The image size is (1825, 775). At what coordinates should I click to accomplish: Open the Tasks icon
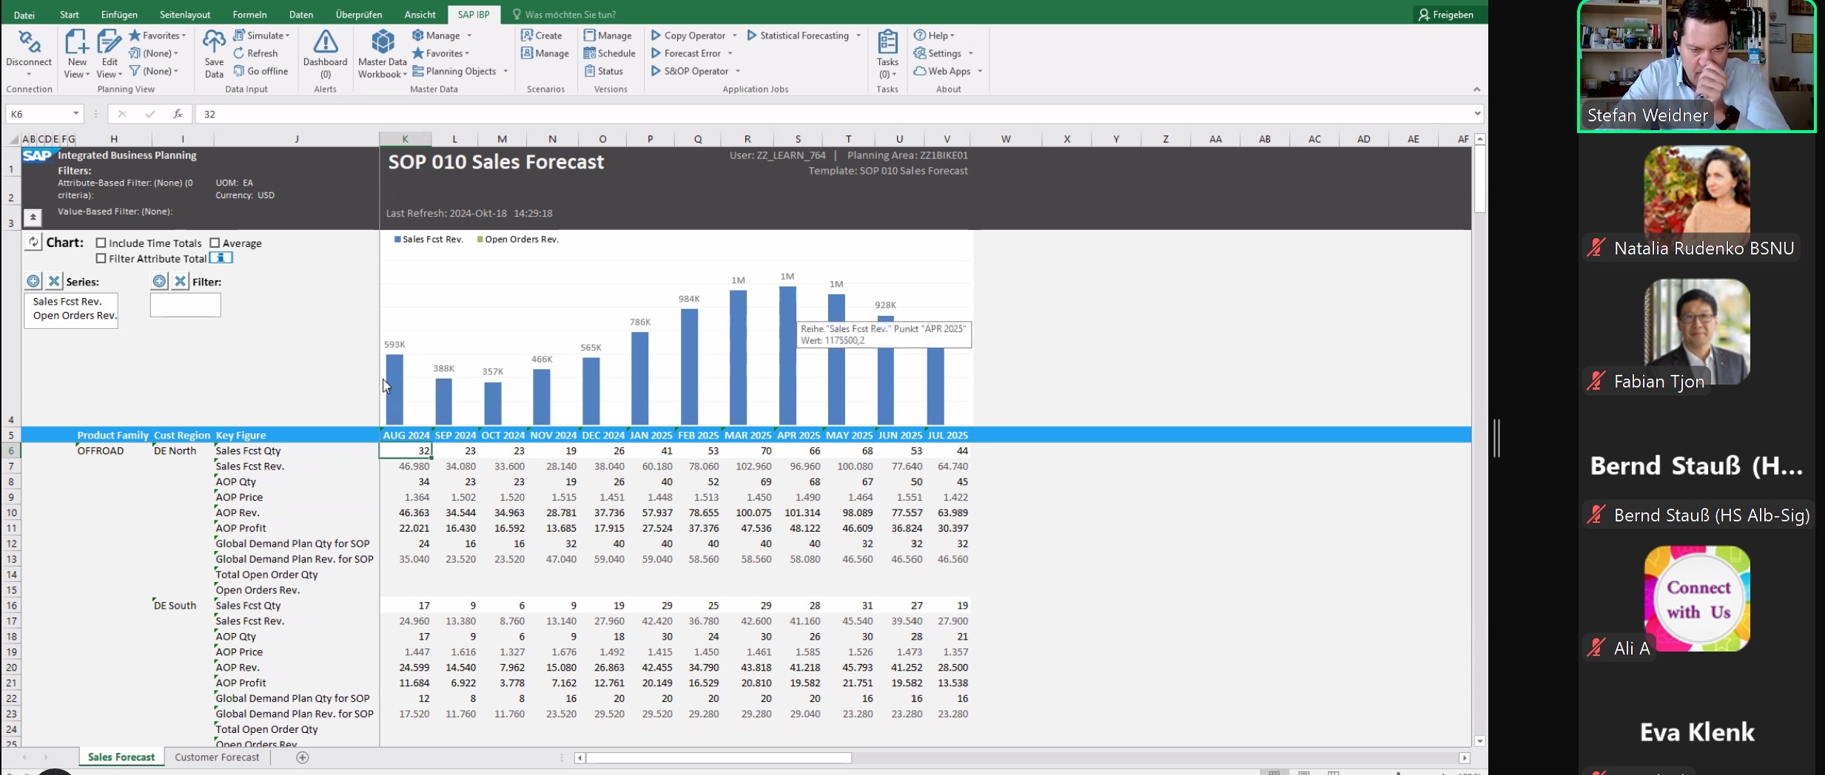pos(887,43)
